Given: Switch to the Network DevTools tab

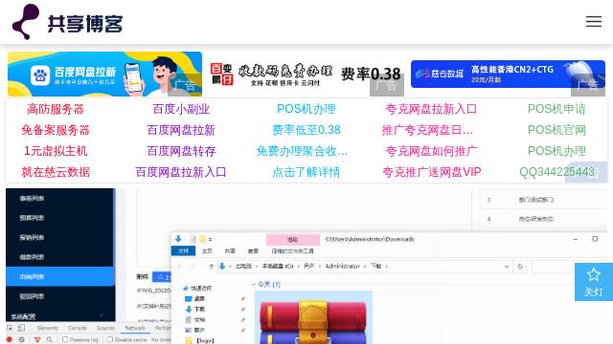Looking at the screenshot, I should [135, 328].
